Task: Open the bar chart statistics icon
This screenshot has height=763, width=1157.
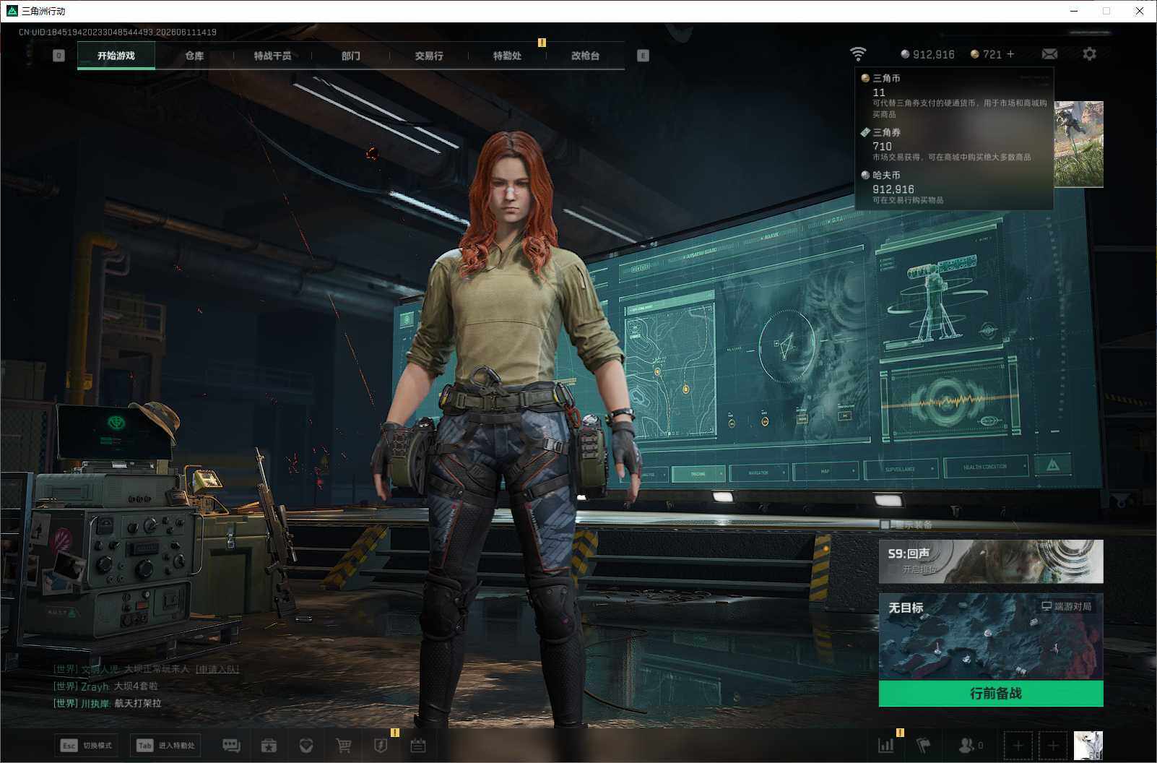Action: click(x=885, y=745)
